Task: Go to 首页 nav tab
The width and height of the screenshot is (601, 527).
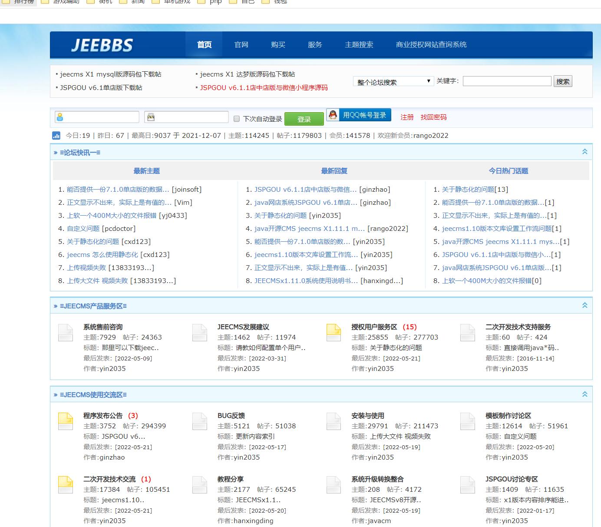Action: pyautogui.click(x=204, y=44)
